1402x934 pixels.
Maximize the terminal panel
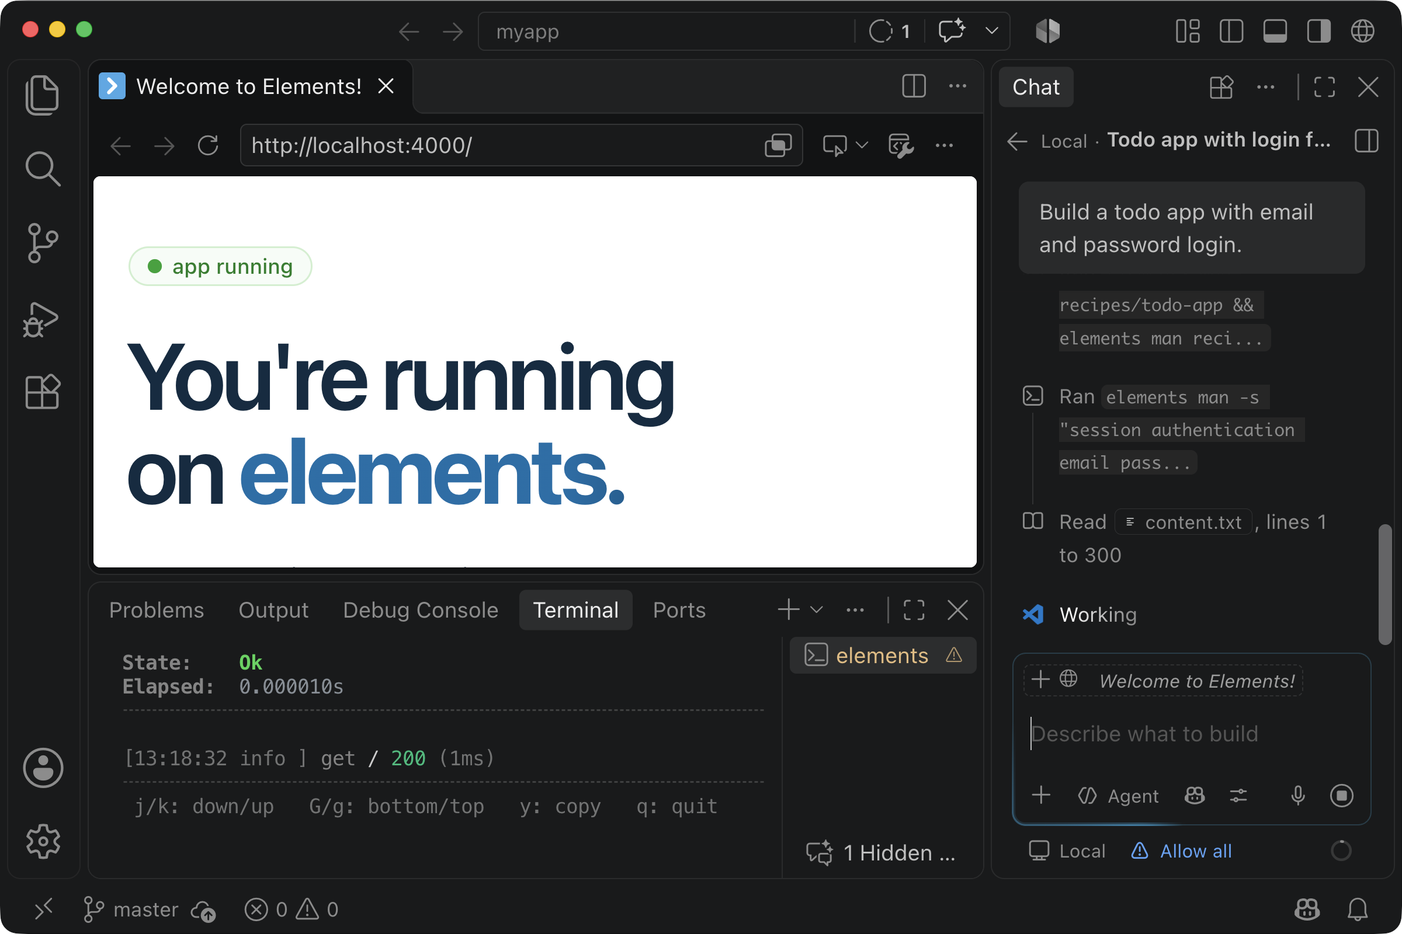pyautogui.click(x=914, y=610)
